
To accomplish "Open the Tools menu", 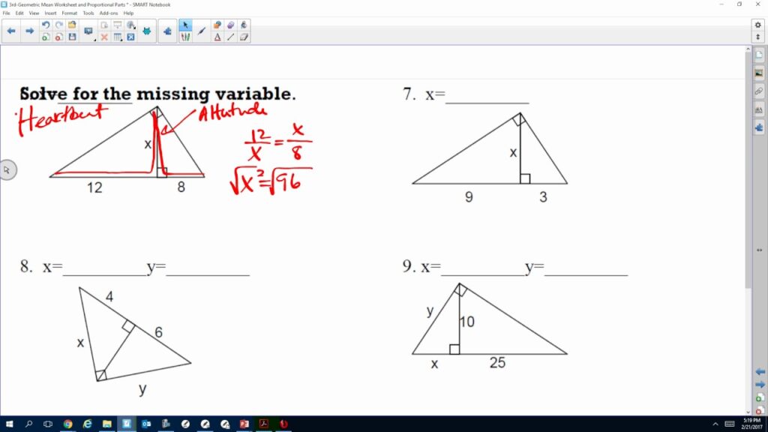I will pyautogui.click(x=88, y=13).
